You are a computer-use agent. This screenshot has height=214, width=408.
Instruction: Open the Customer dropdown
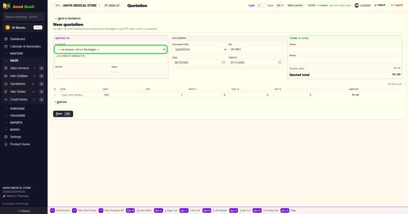(110, 49)
